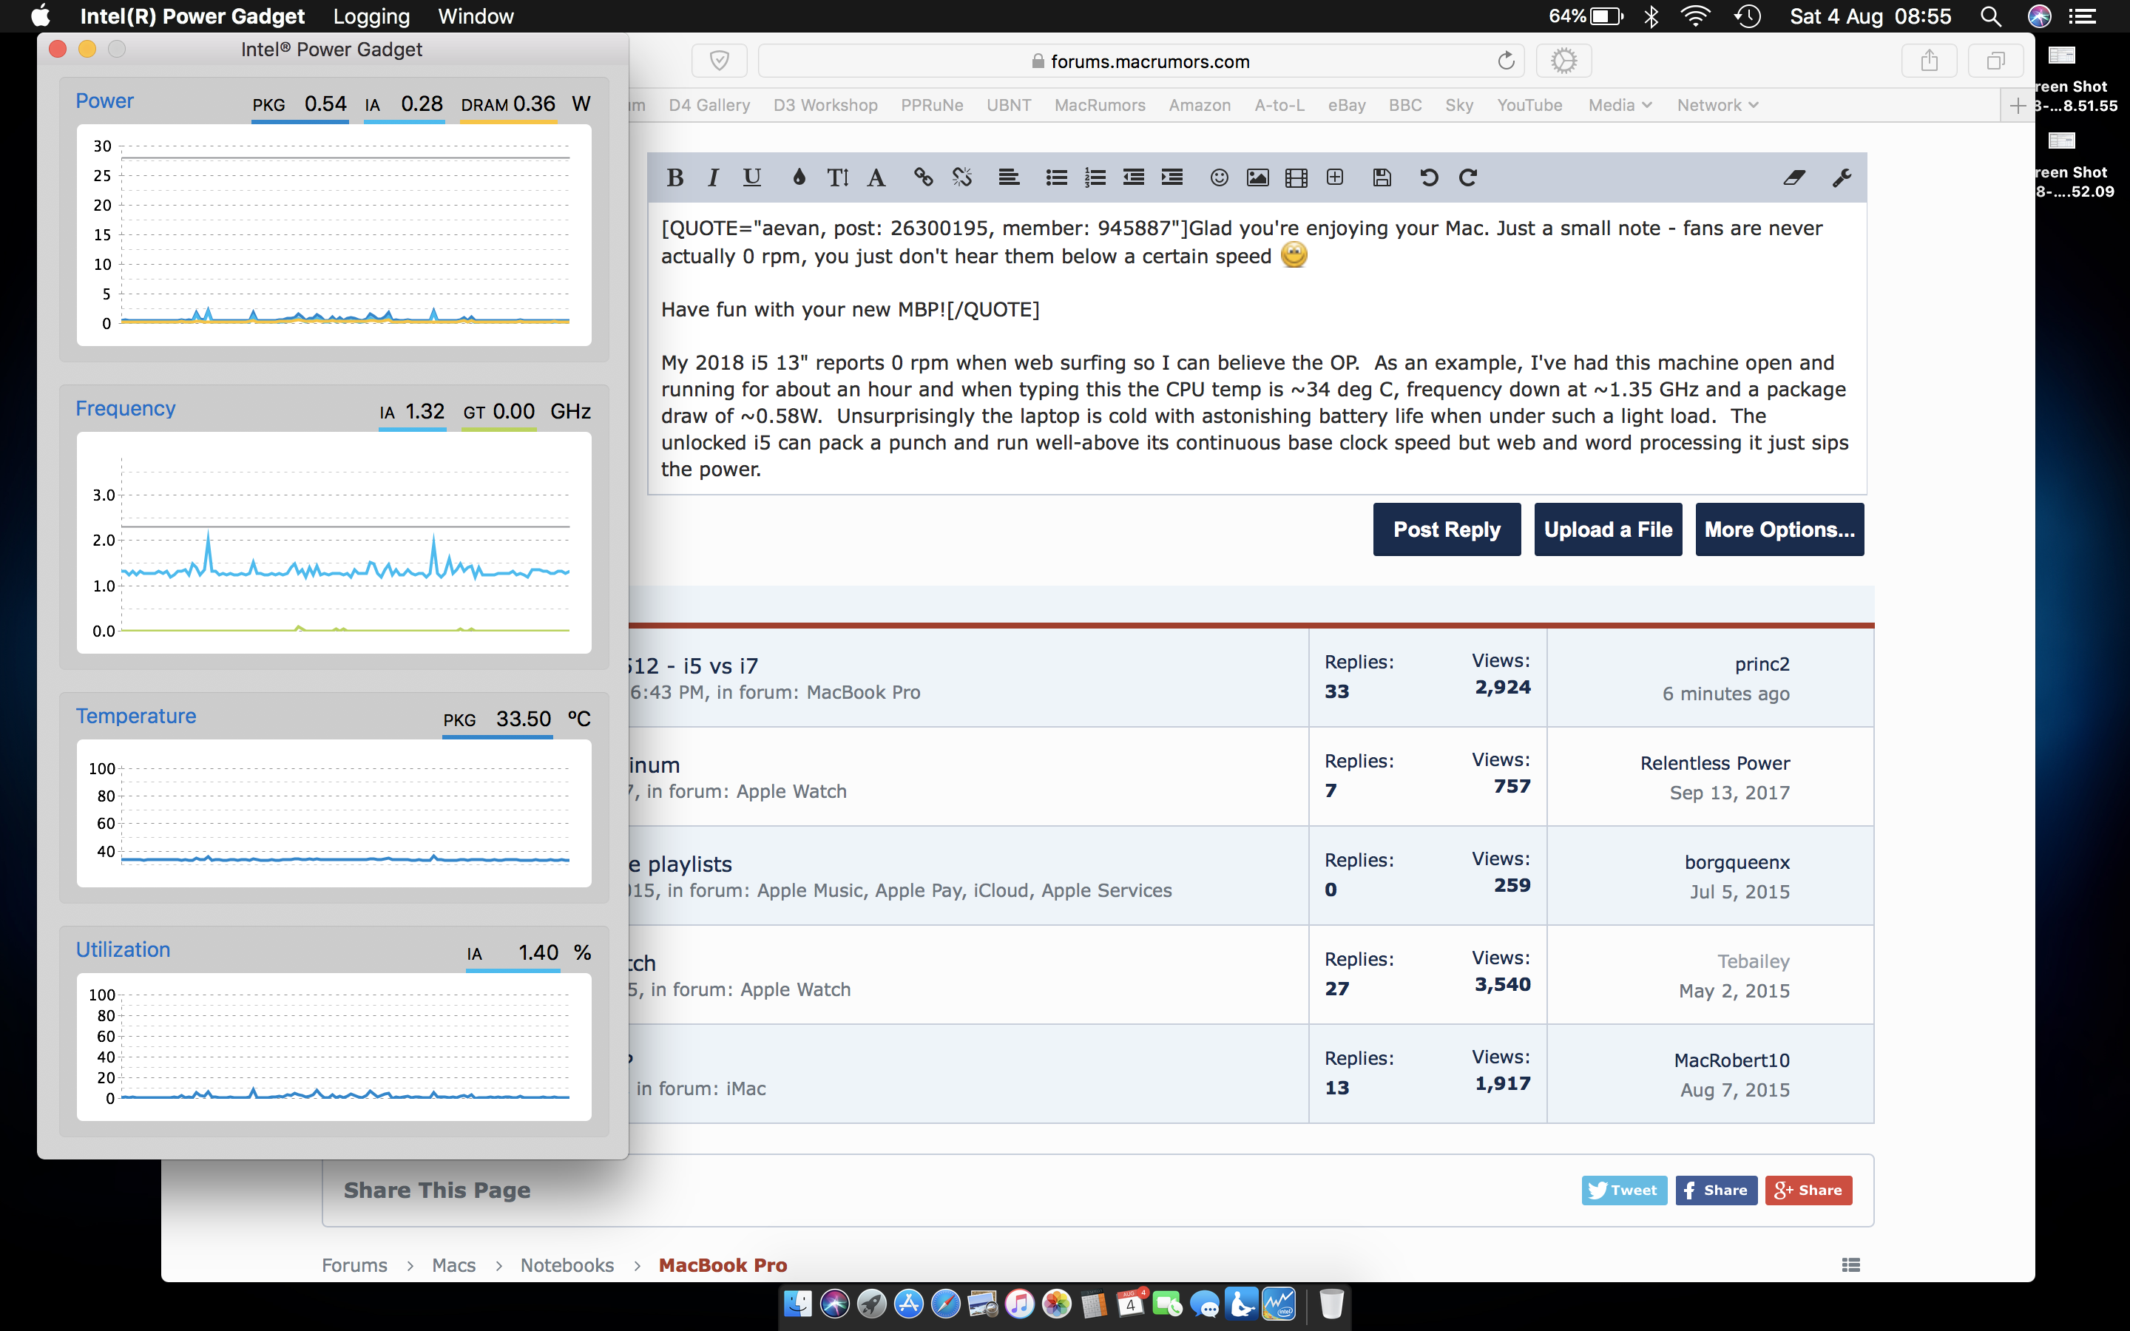Open Safari's gear extension button
2130x1331 pixels.
click(1563, 61)
